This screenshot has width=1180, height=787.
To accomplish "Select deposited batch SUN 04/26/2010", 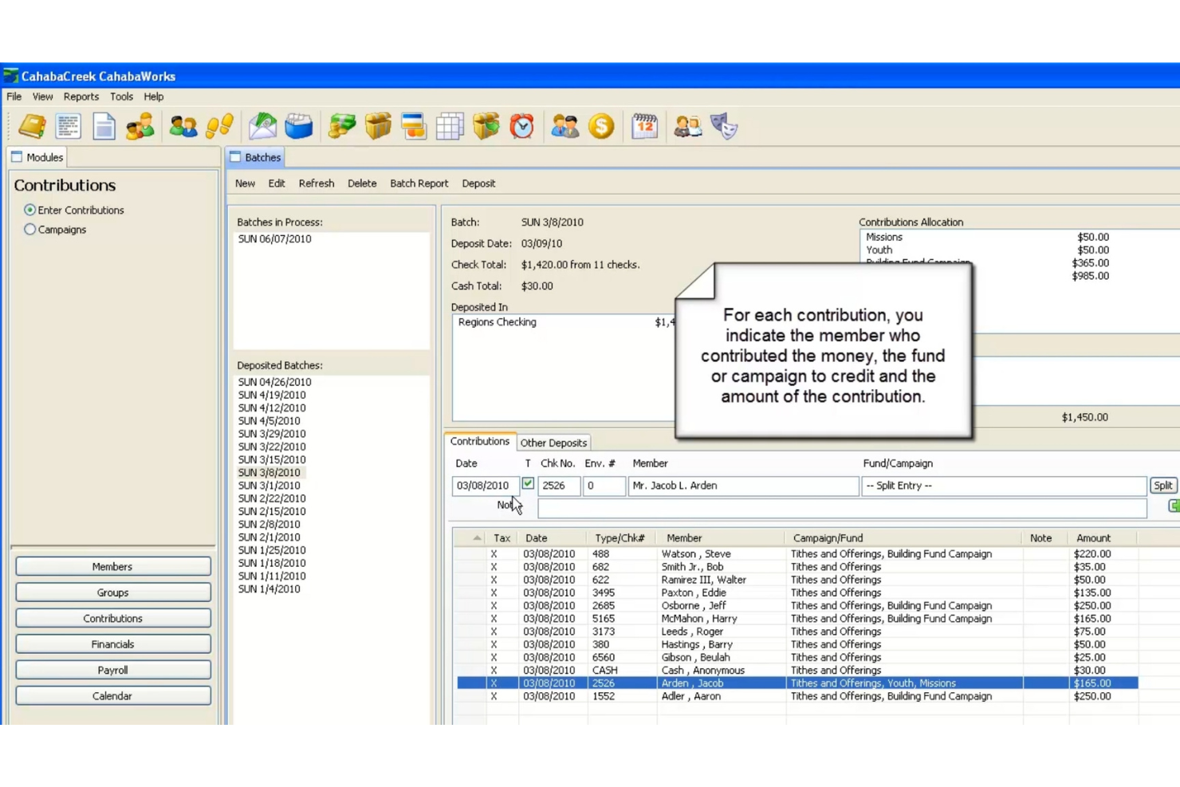I will point(275,382).
